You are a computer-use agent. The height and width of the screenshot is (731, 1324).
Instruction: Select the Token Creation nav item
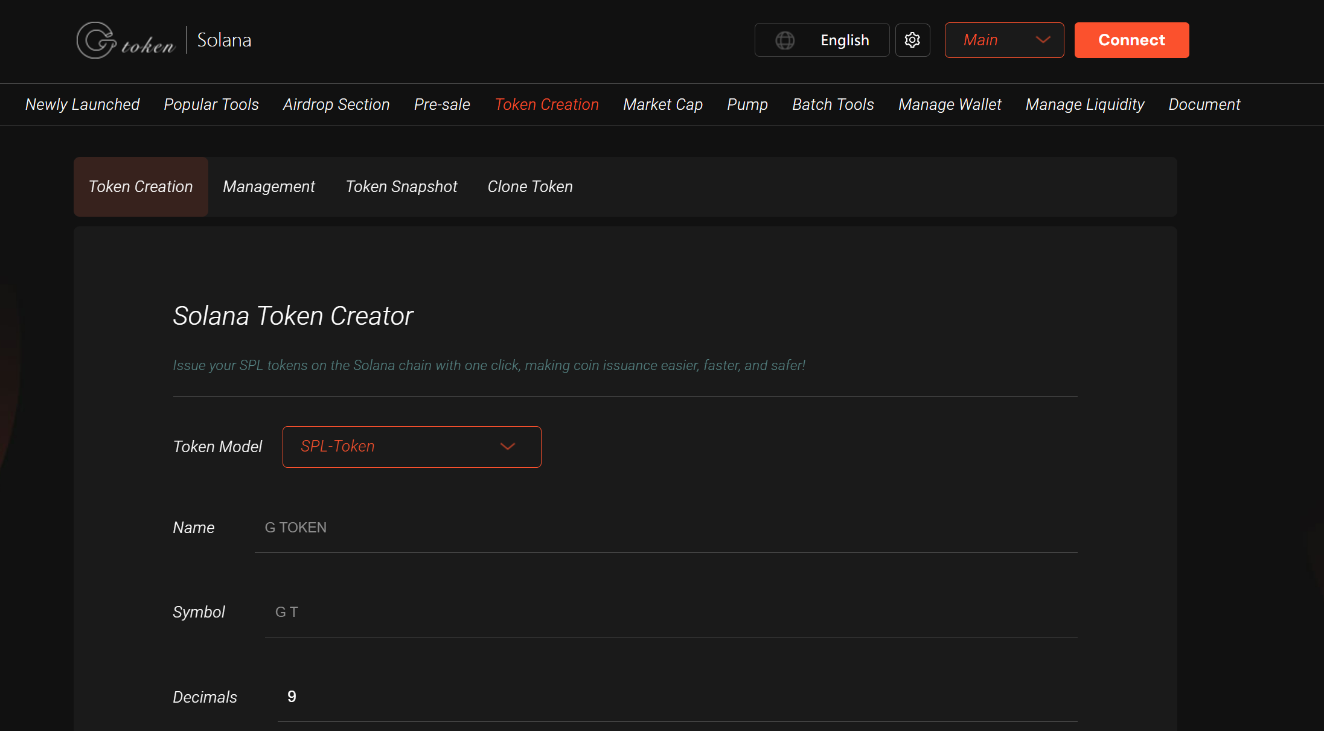point(546,104)
